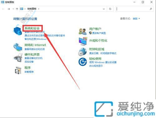
Task: Click the Refresh button
Action: 110,9
